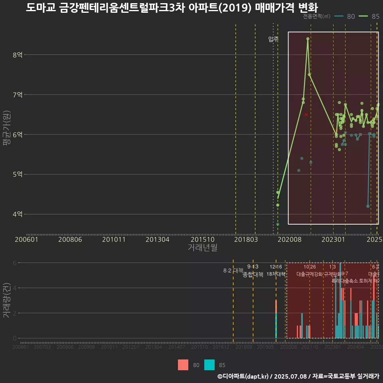Click '201304' on the price chart x-axis
The height and width of the screenshot is (383, 383).
[x=157, y=239]
